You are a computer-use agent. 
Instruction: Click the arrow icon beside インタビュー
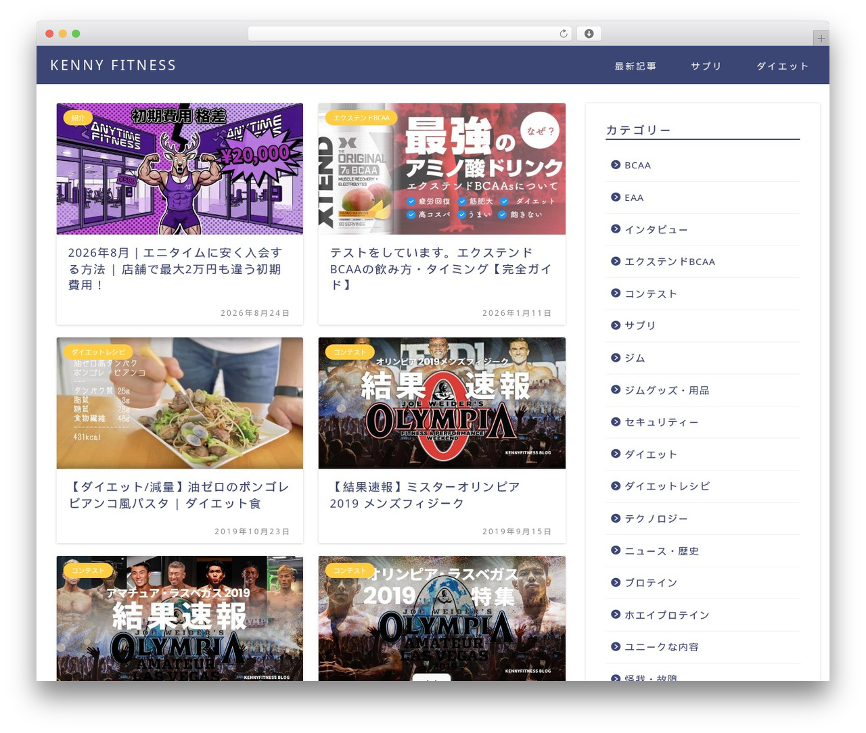tap(616, 229)
